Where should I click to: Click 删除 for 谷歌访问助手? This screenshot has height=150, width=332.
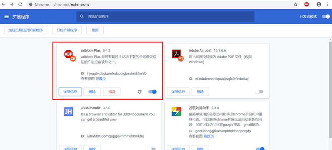click(x=200, y=148)
